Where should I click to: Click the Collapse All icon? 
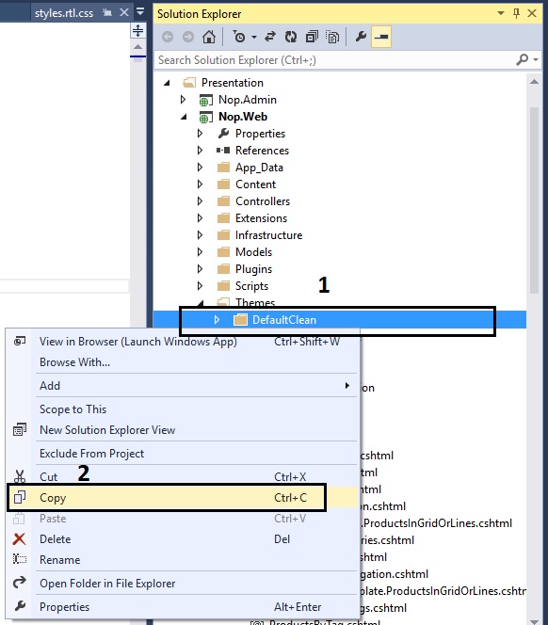pos(312,37)
